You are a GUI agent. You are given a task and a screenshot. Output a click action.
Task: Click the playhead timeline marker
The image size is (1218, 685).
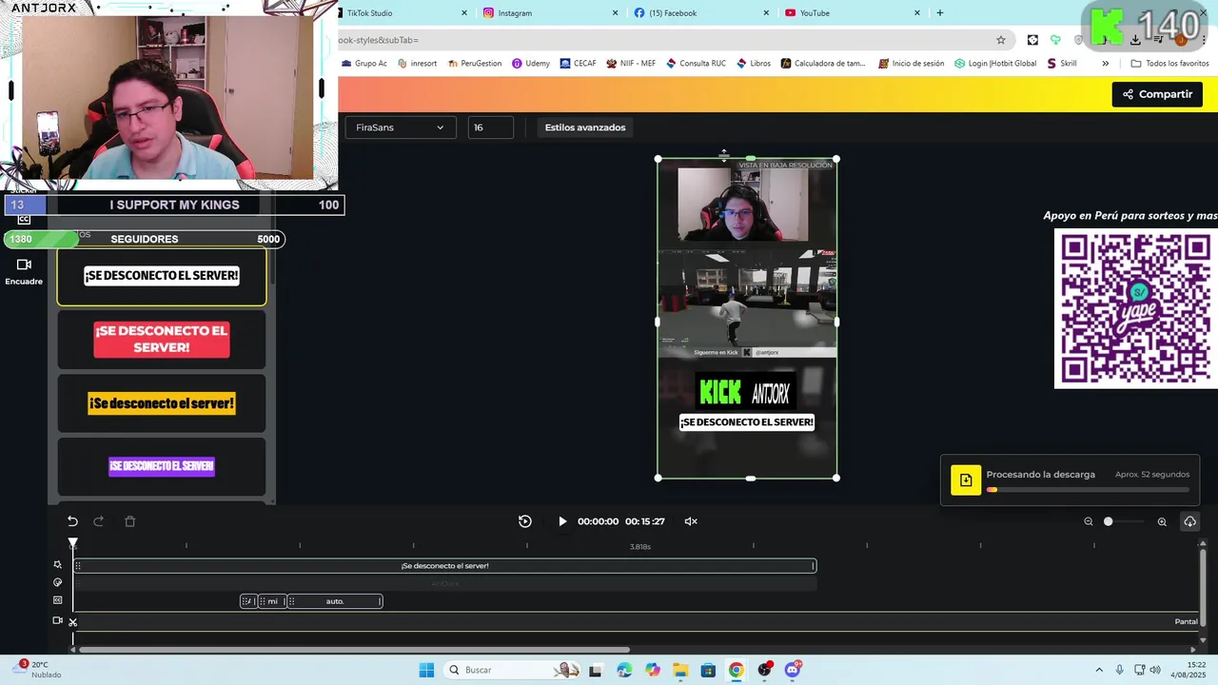72,543
